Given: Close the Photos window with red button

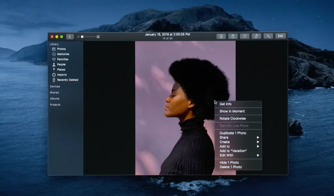Looking at the screenshot, I should pyautogui.click(x=52, y=37).
